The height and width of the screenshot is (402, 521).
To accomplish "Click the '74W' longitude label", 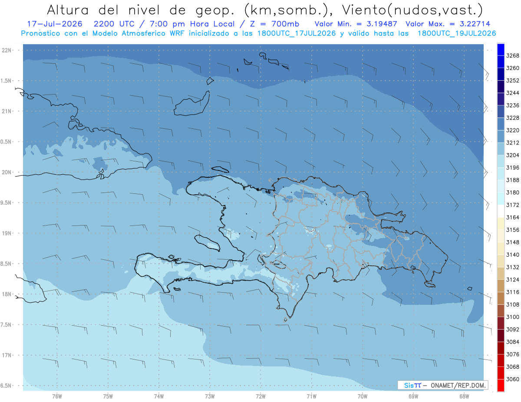I will tap(159, 396).
